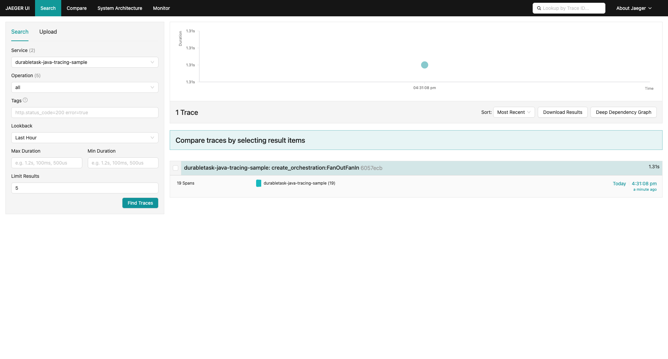Image resolution: width=668 pixels, height=359 pixels.
Task: Click the Tags input field
Action: (x=85, y=113)
